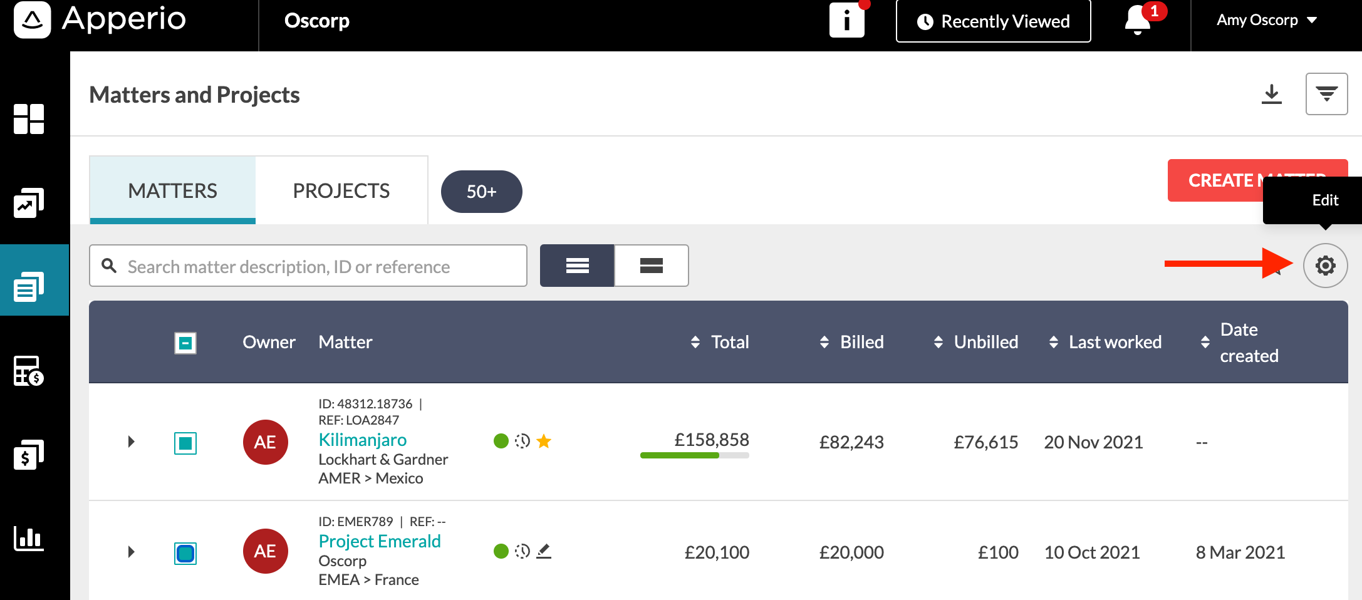Image resolution: width=1362 pixels, height=600 pixels.
Task: Click the Recently Viewed button
Action: (x=994, y=21)
